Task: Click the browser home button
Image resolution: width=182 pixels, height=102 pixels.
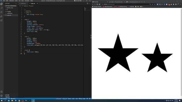Action: [x=99, y=5]
